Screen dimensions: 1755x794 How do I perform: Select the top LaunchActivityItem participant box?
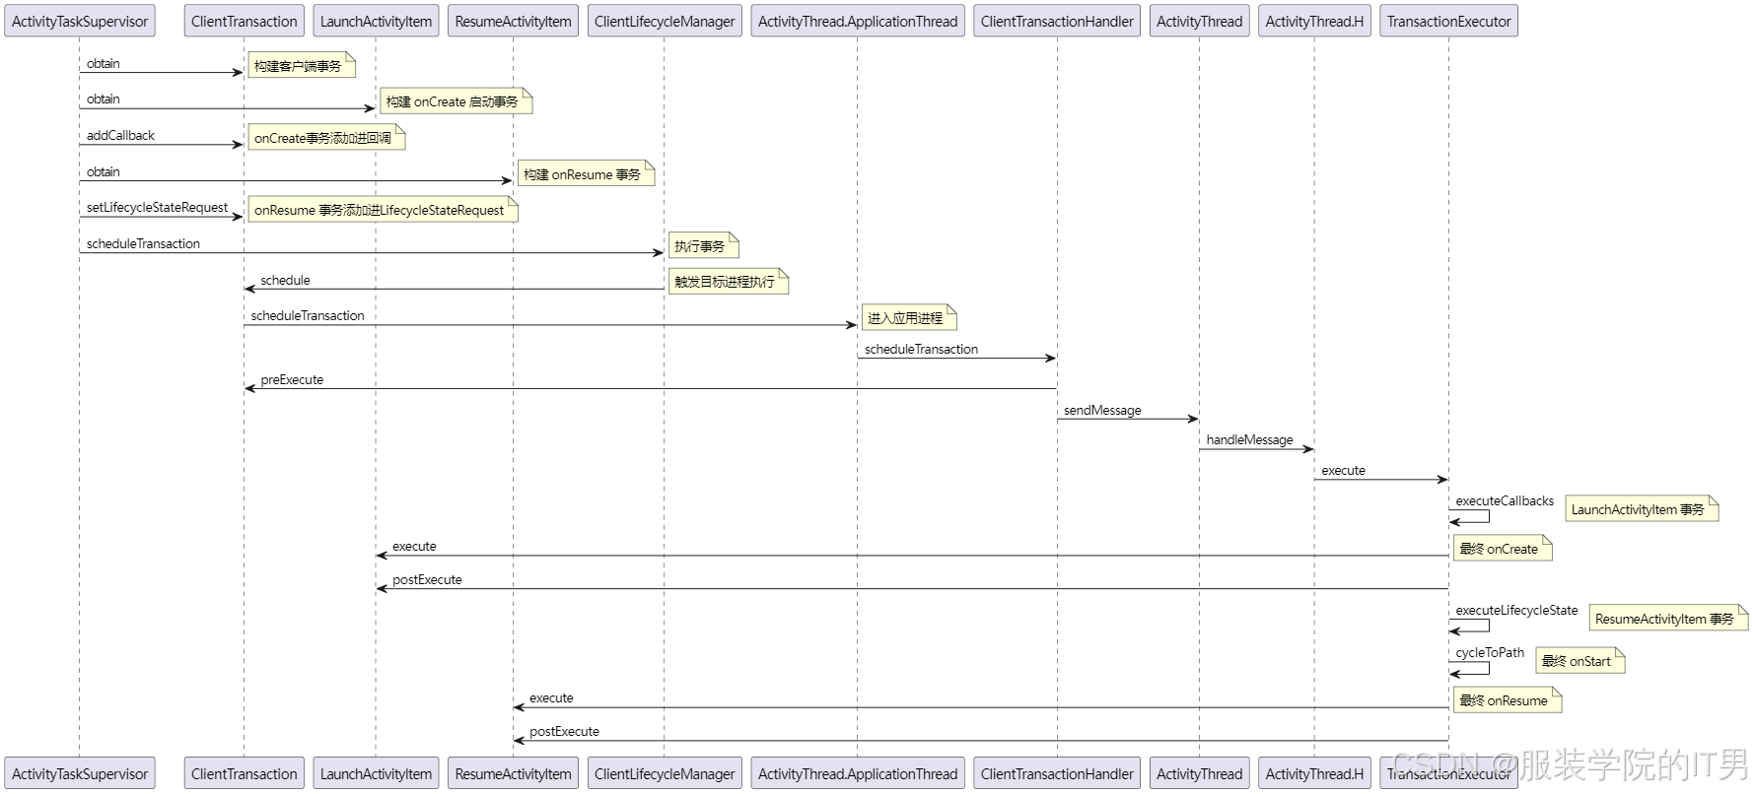[x=376, y=22]
